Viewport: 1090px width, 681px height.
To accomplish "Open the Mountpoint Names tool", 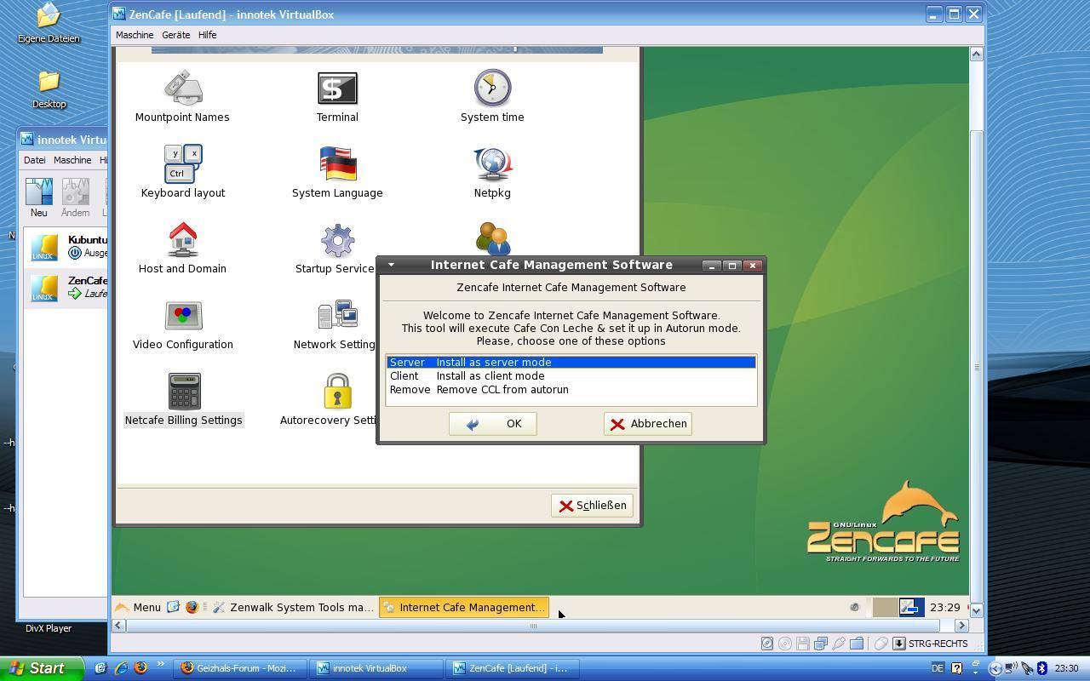I will click(182, 97).
